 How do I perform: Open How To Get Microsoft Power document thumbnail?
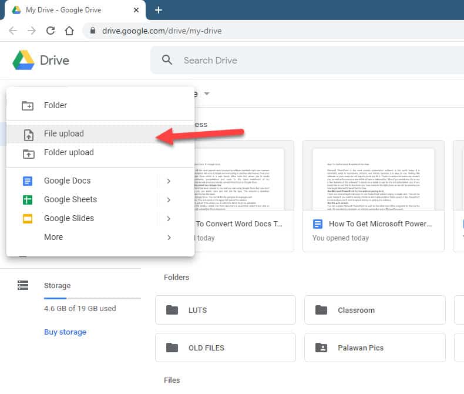pyautogui.click(x=374, y=175)
